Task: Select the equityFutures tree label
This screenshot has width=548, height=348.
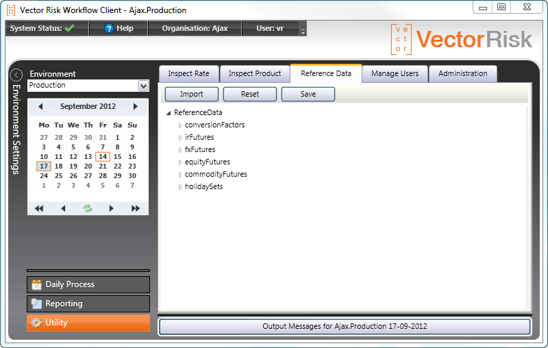Action: [x=208, y=162]
